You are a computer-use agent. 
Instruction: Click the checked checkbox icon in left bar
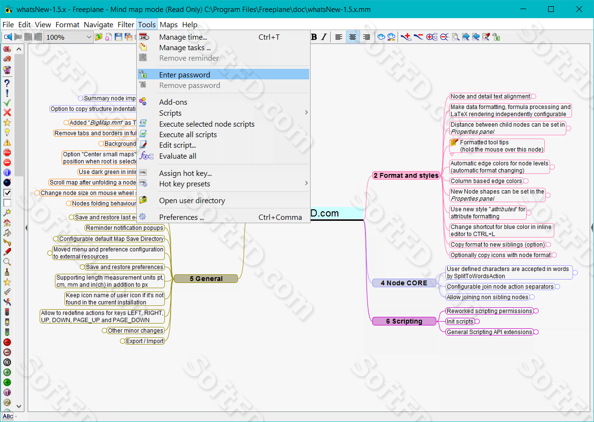tap(7, 193)
